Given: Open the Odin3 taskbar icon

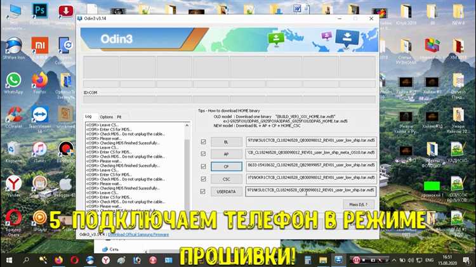Looking at the screenshot, I should point(338,260).
